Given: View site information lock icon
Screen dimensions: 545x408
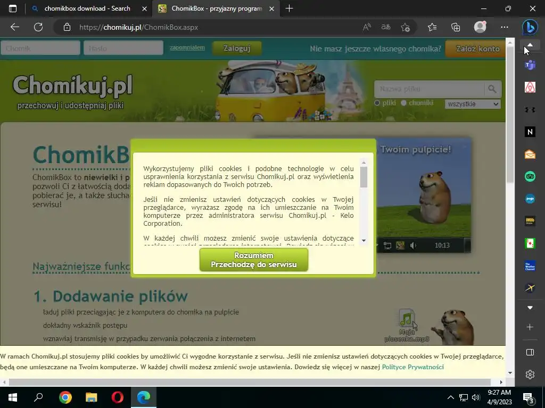Looking at the screenshot, I should click(x=67, y=27).
